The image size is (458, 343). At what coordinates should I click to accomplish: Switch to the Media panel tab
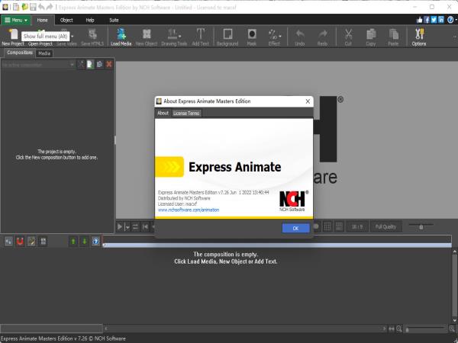click(x=44, y=53)
